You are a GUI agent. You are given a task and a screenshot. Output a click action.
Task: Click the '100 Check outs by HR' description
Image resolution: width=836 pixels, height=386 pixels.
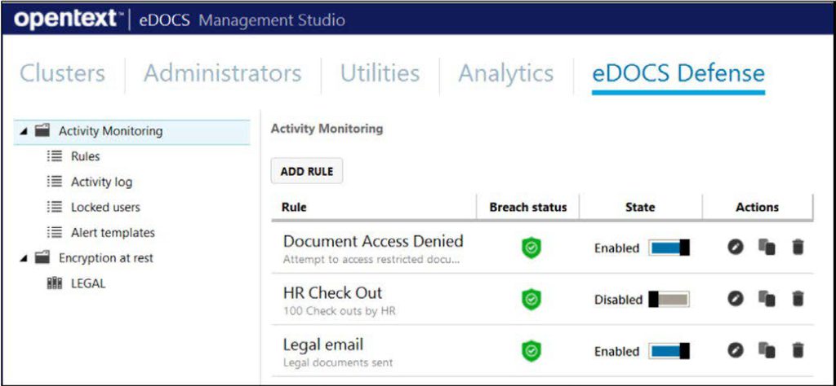340,311
